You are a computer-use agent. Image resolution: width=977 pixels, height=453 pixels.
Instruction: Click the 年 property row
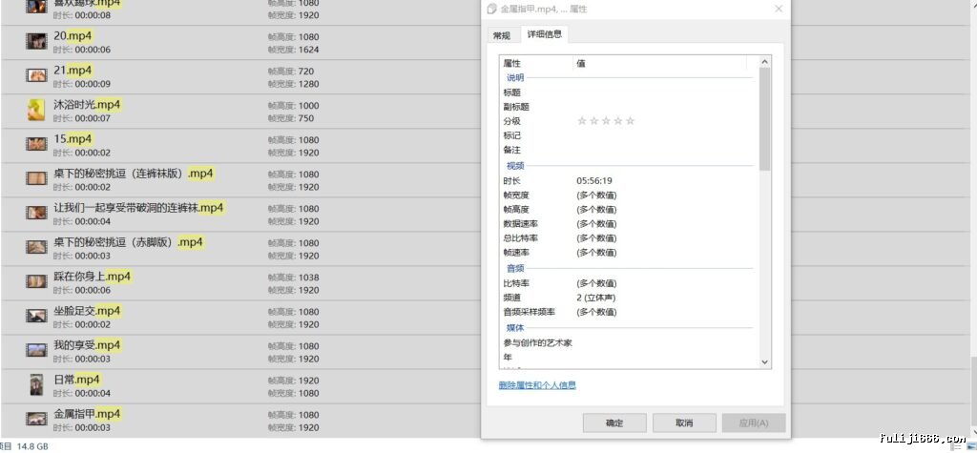(x=627, y=357)
